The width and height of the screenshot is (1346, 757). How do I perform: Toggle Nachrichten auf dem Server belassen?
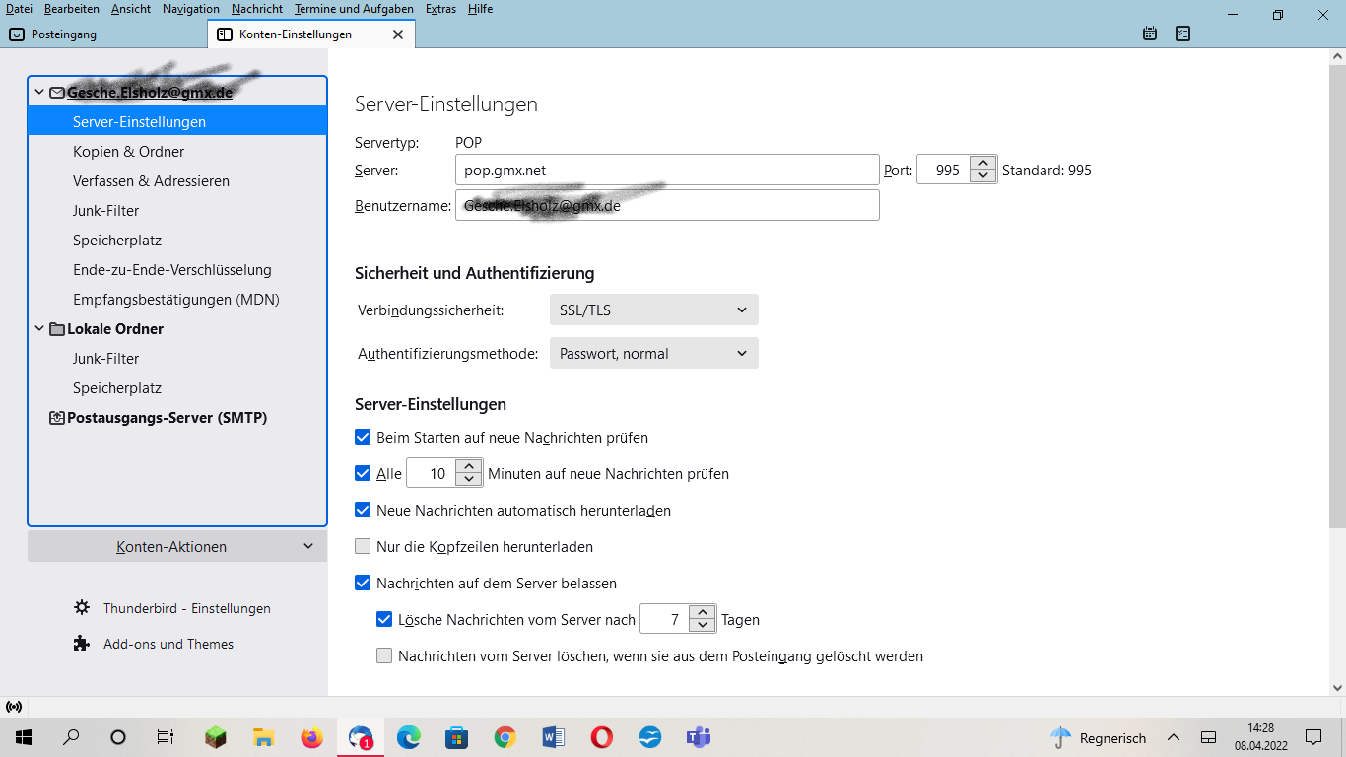[363, 583]
